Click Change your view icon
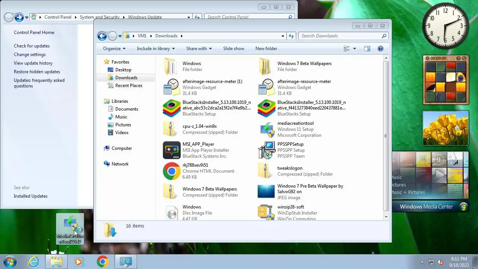This screenshot has width=478, height=269. [x=347, y=49]
